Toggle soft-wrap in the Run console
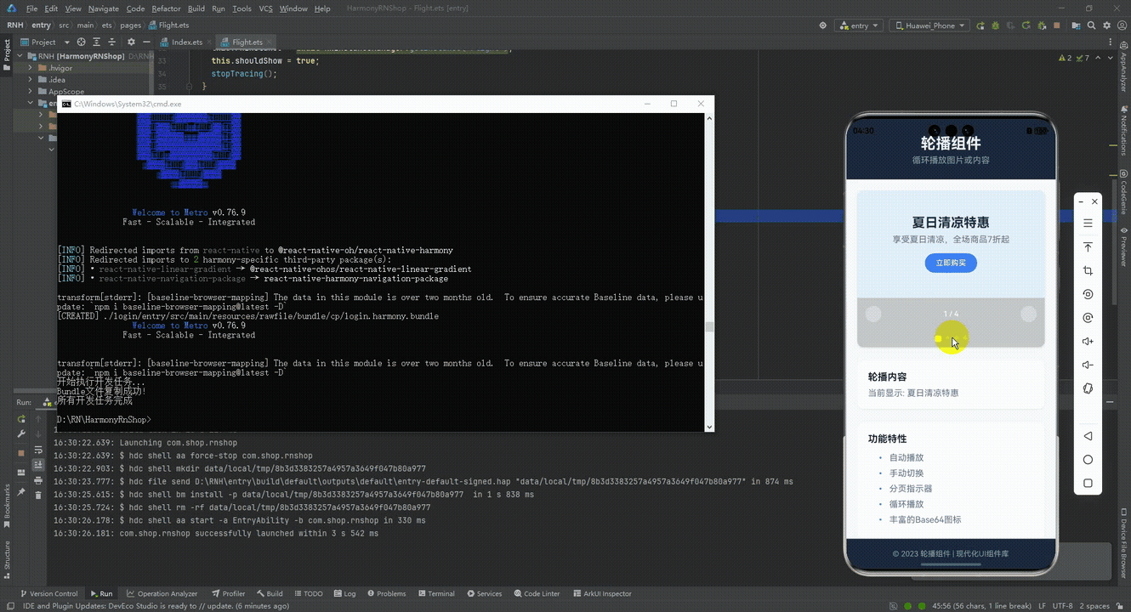 (38, 450)
